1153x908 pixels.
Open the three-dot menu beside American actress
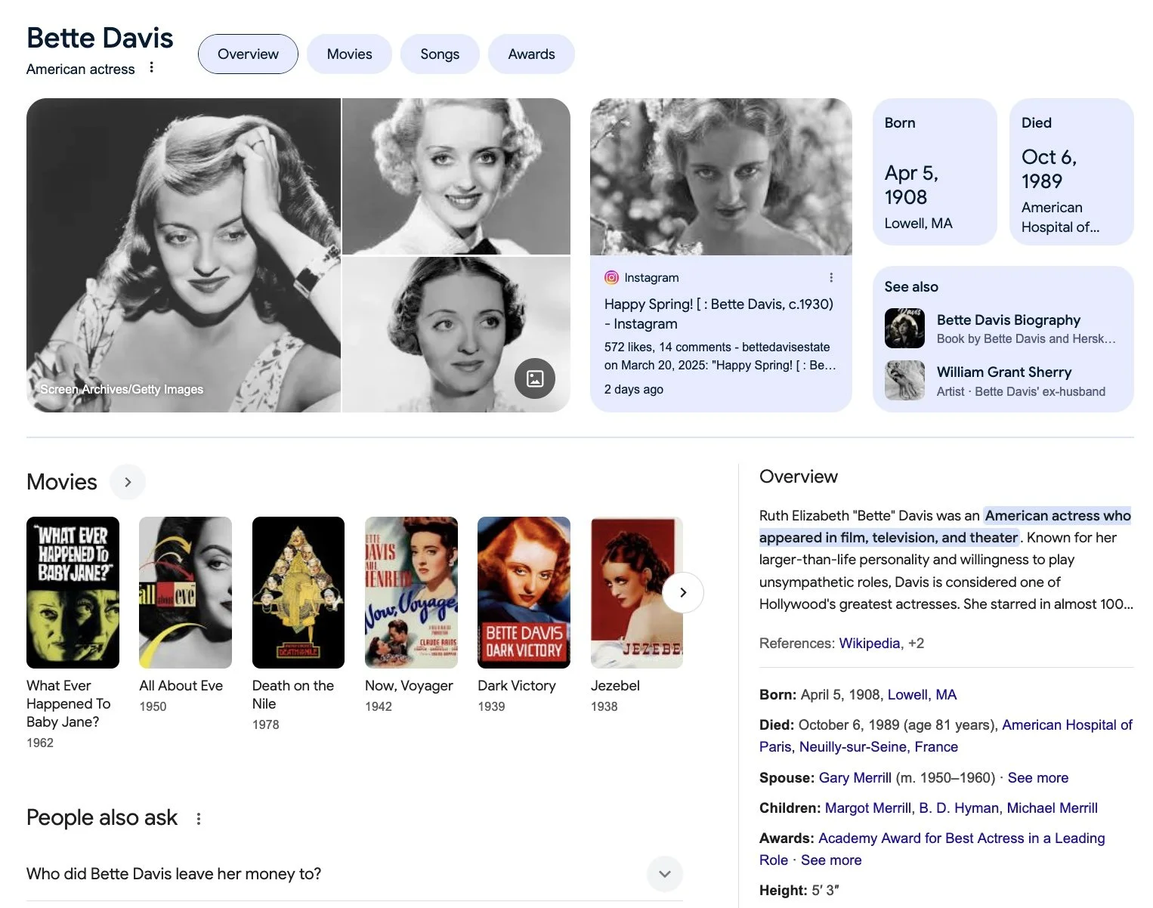point(152,67)
